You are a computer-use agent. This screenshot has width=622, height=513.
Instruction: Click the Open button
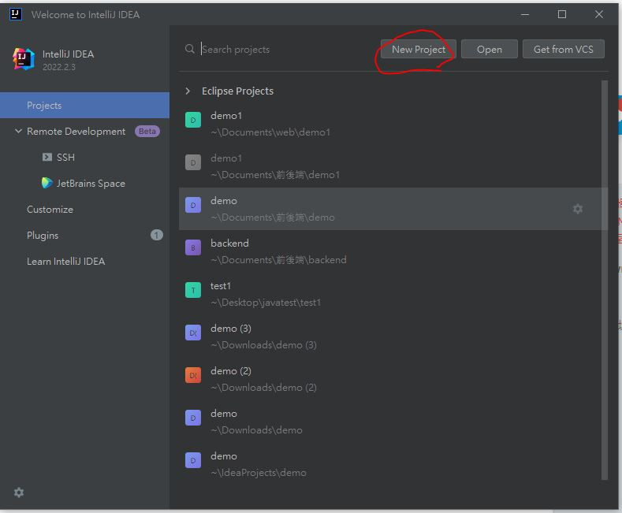click(x=489, y=49)
